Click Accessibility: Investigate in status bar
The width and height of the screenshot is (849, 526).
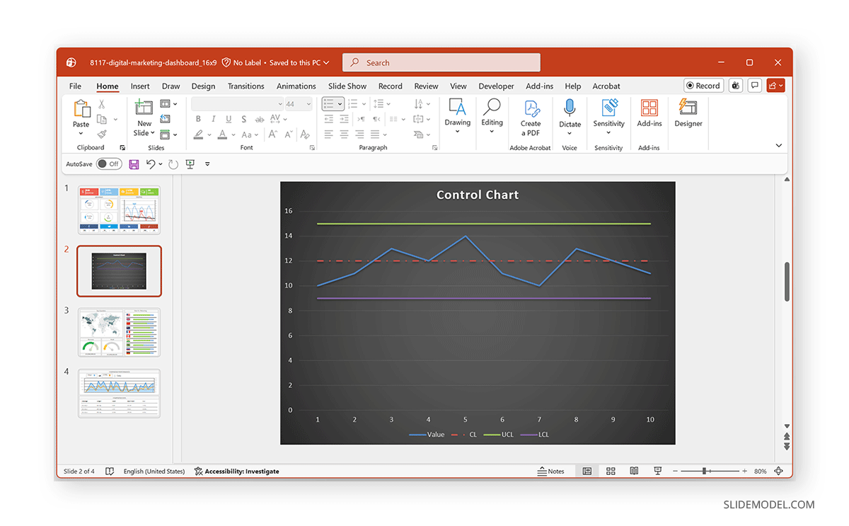click(237, 471)
